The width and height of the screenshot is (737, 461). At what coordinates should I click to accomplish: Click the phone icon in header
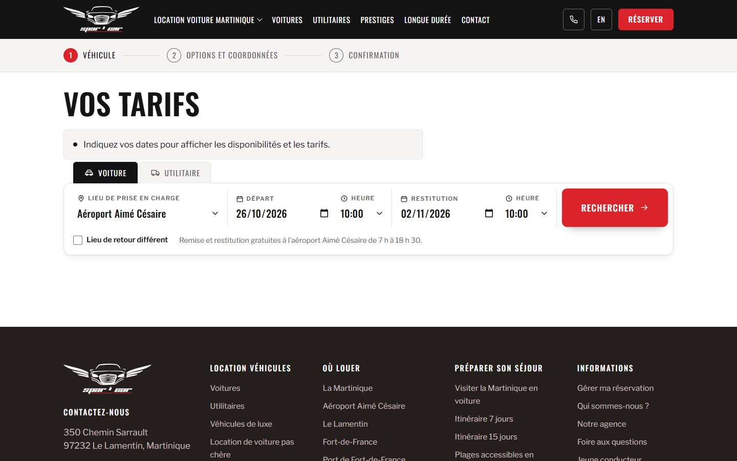574,19
